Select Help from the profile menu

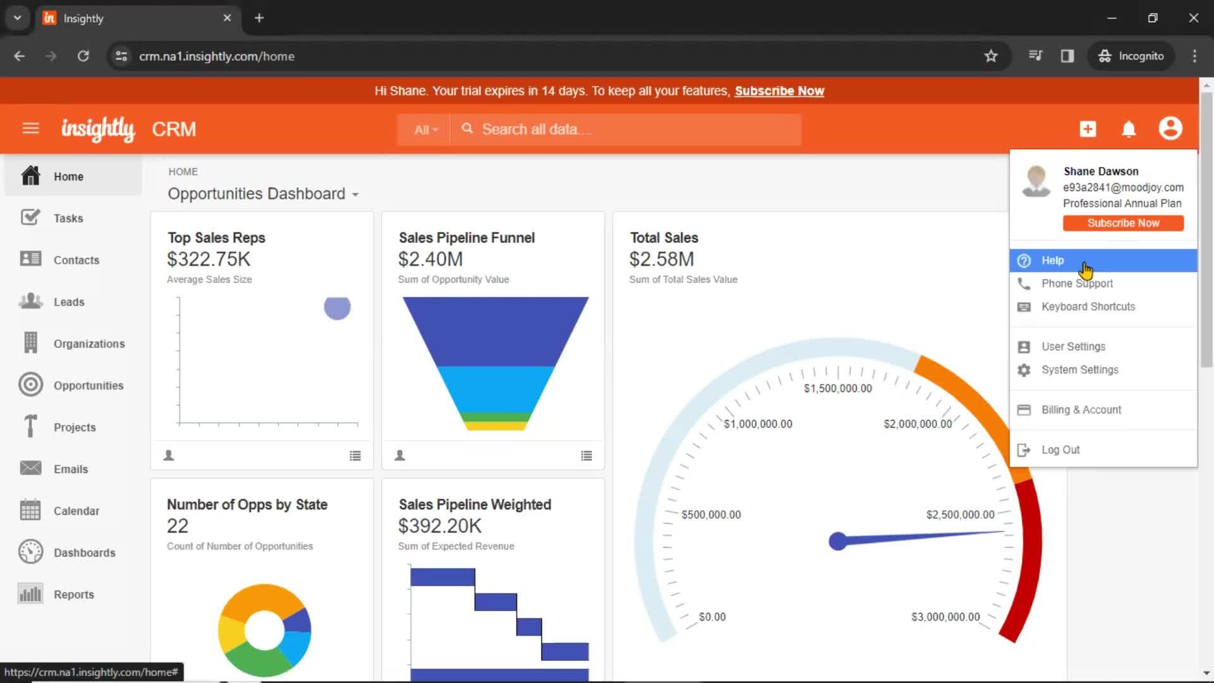click(x=1103, y=261)
